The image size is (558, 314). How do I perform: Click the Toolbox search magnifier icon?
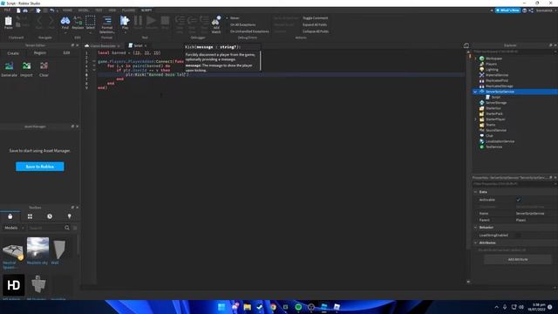[x=67, y=228]
